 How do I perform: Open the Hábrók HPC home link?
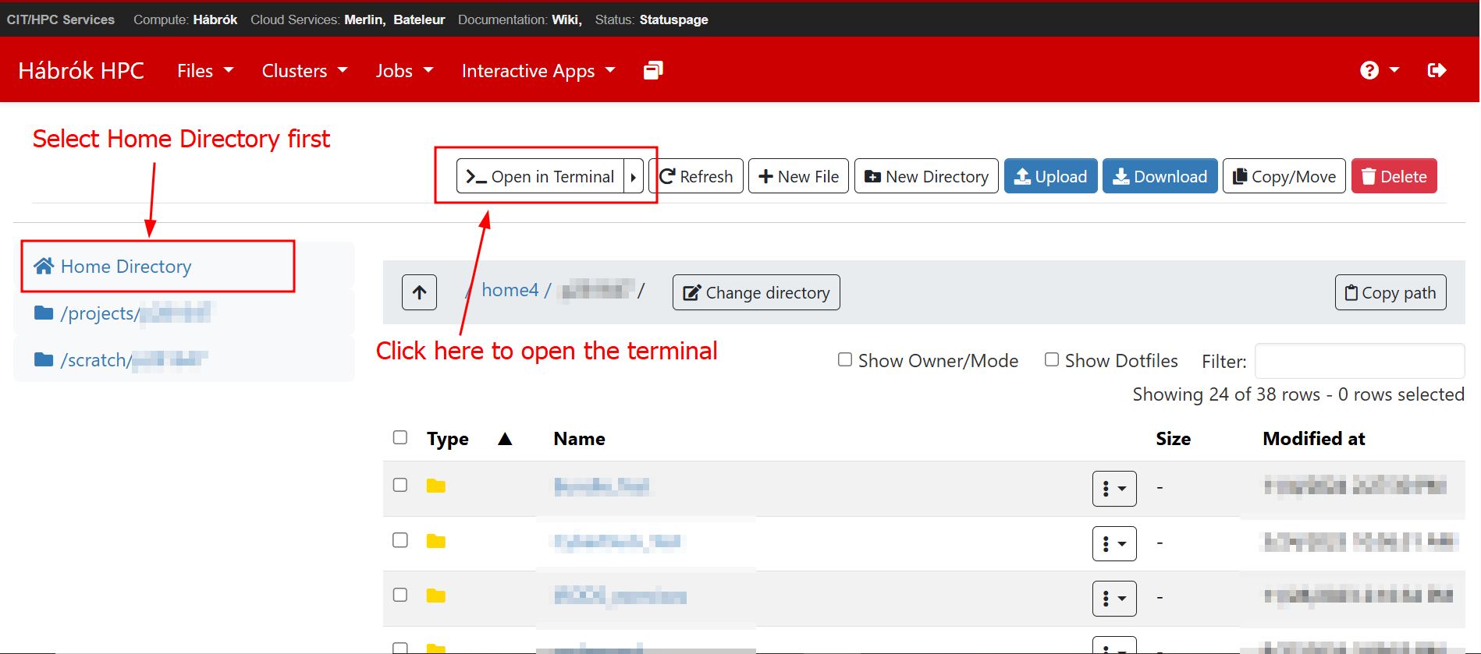tap(81, 71)
